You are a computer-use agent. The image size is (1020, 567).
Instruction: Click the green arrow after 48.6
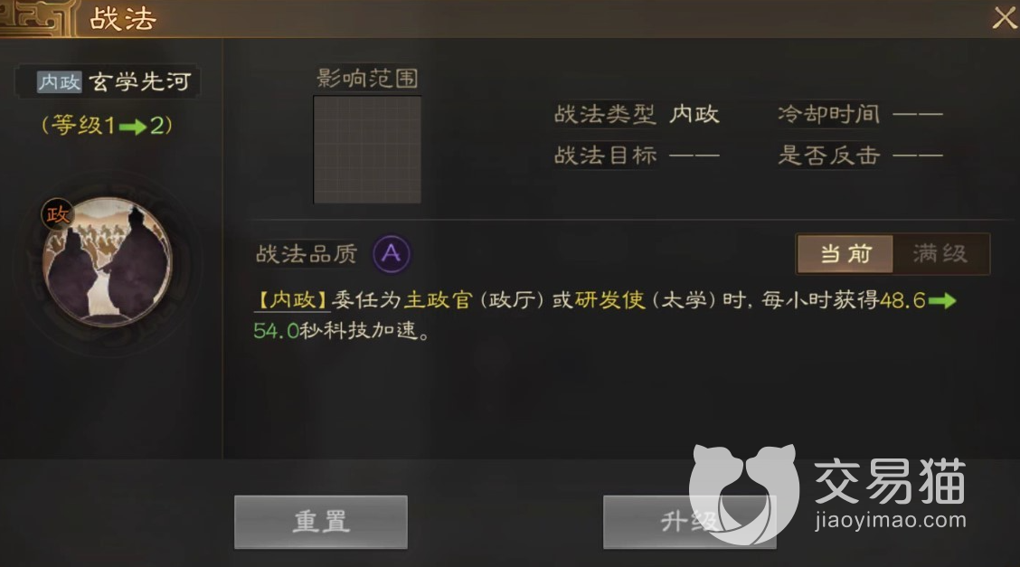pos(942,300)
